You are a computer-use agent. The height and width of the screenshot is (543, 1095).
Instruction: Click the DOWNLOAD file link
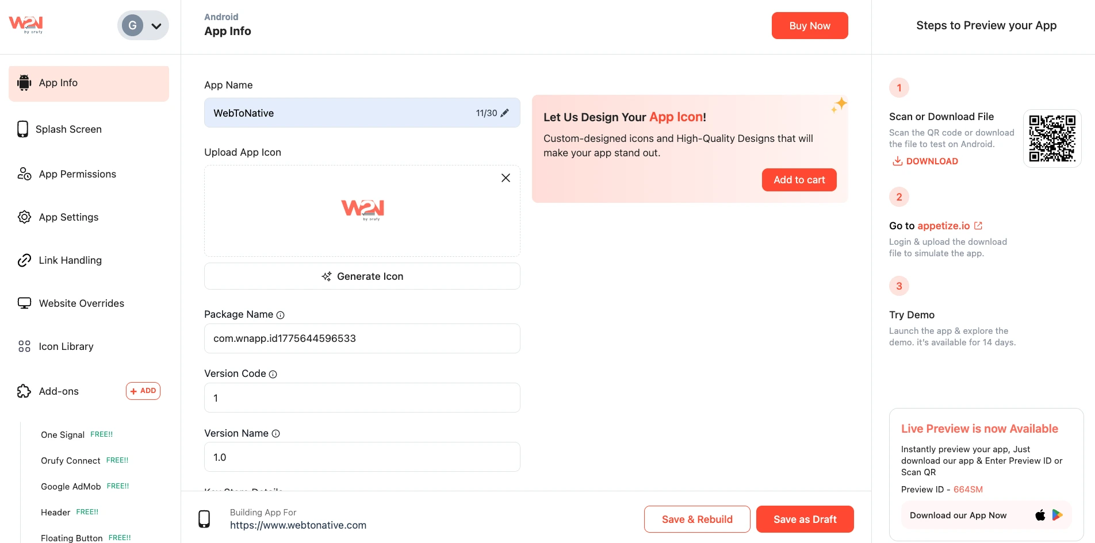(x=925, y=161)
